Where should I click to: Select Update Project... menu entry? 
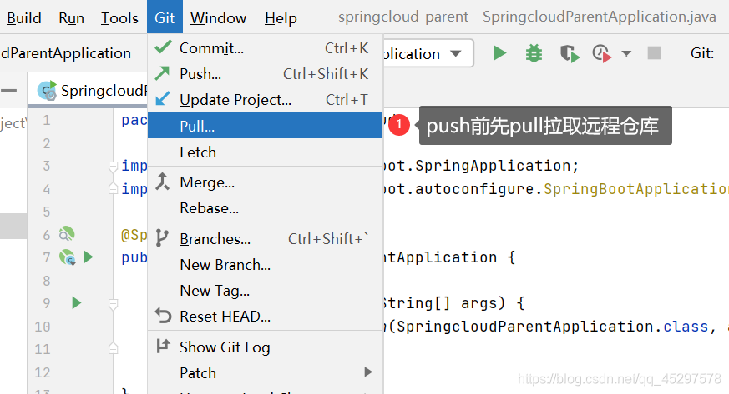click(235, 100)
